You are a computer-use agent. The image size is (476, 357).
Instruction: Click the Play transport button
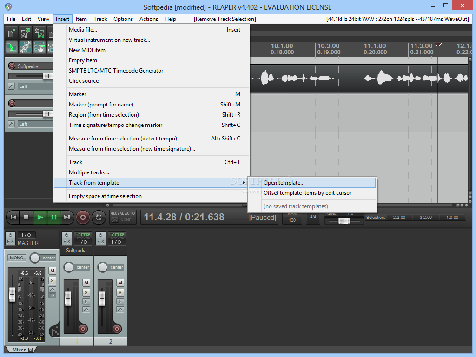tap(40, 217)
